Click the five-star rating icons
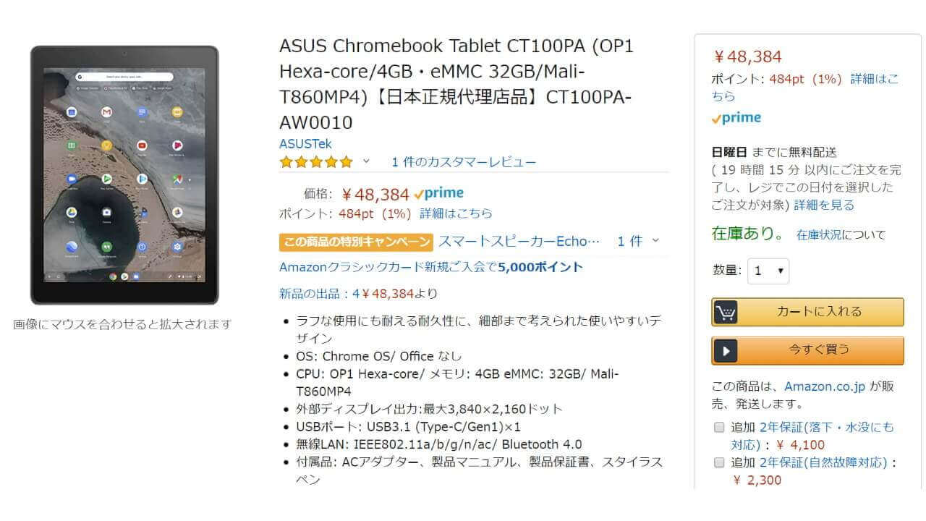 [x=316, y=162]
